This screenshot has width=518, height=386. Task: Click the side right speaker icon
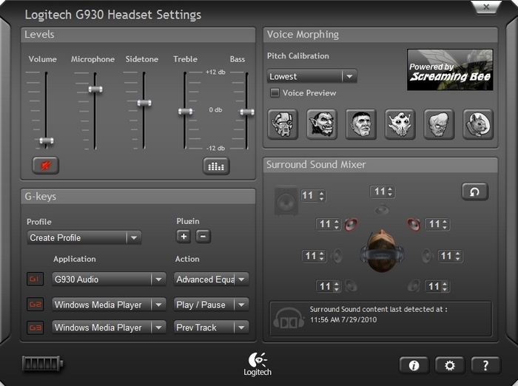coord(427,256)
